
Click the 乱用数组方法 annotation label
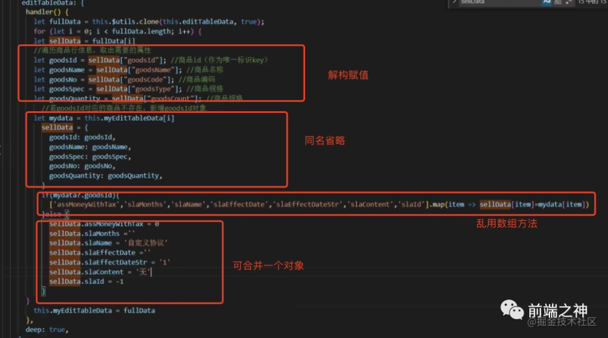tap(507, 223)
